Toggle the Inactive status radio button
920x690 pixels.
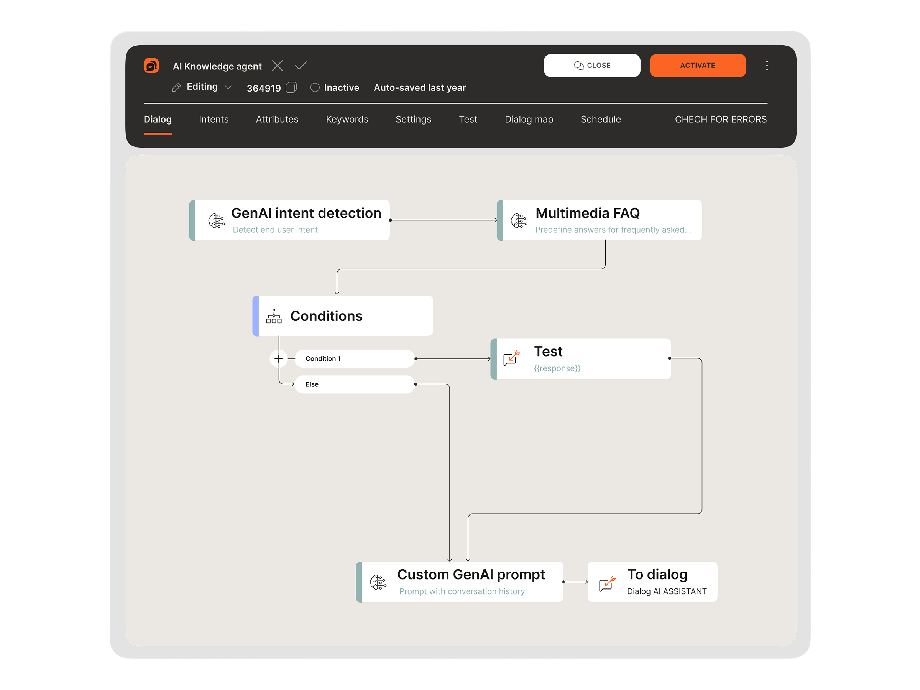tap(315, 87)
